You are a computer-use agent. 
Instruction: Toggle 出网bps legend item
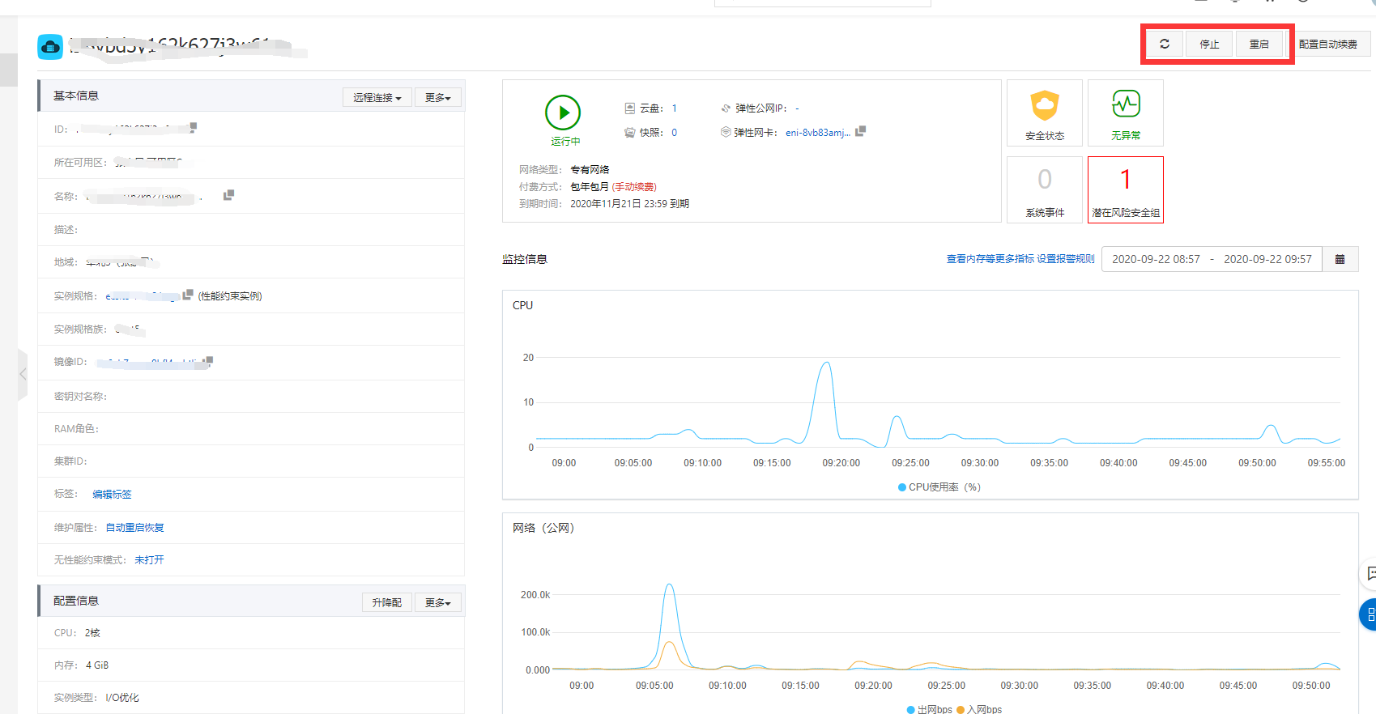[930, 709]
